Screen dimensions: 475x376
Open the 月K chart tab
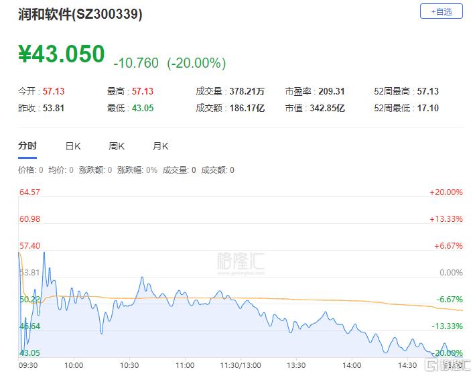click(x=160, y=146)
